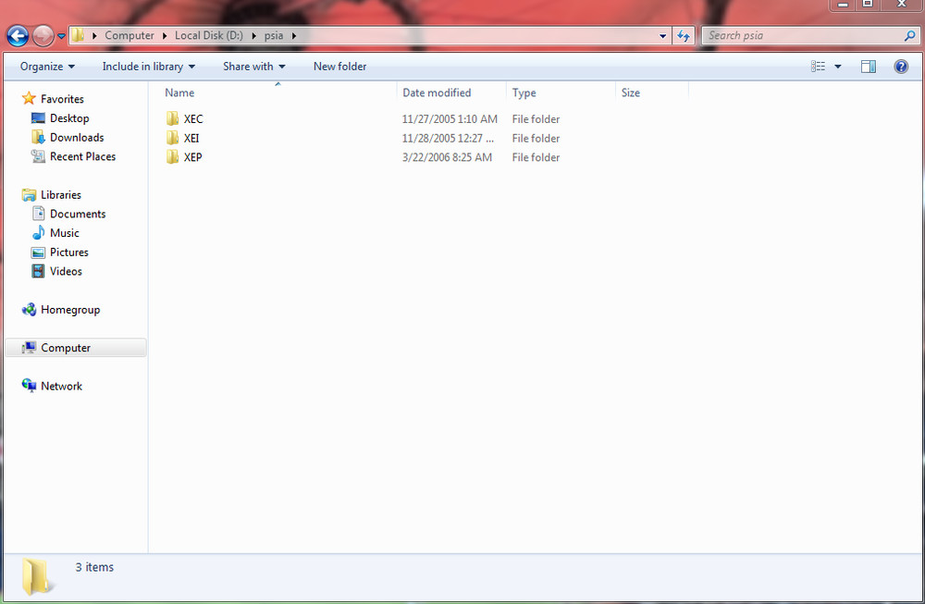Screen dimensions: 925x604
Task: Click the change view icon
Action: tap(818, 67)
